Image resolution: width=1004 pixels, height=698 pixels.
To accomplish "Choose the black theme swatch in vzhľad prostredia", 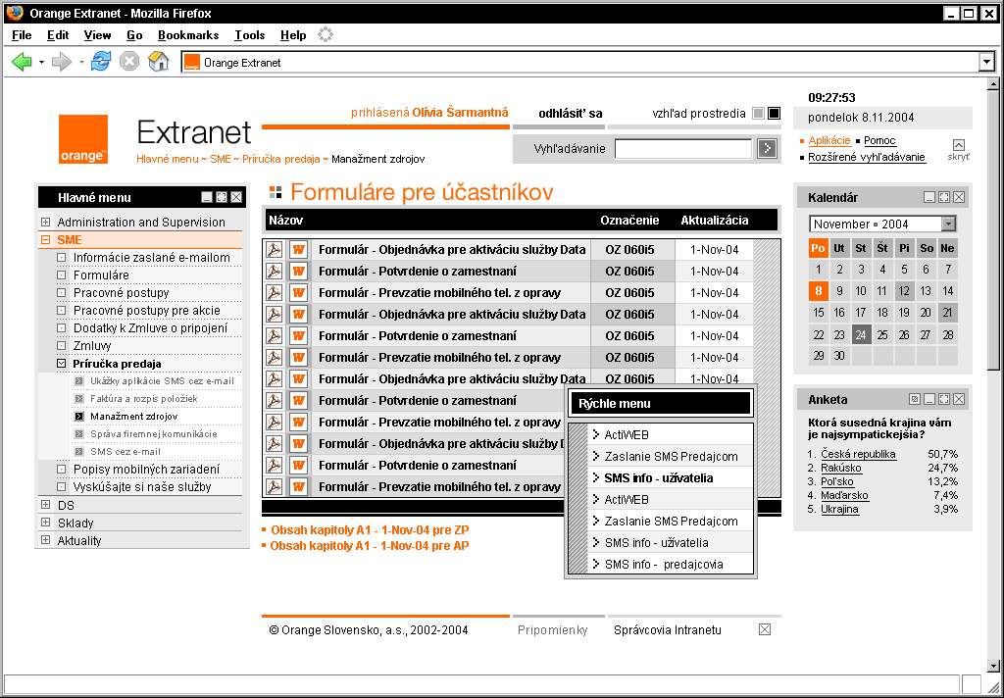I will 775,114.
